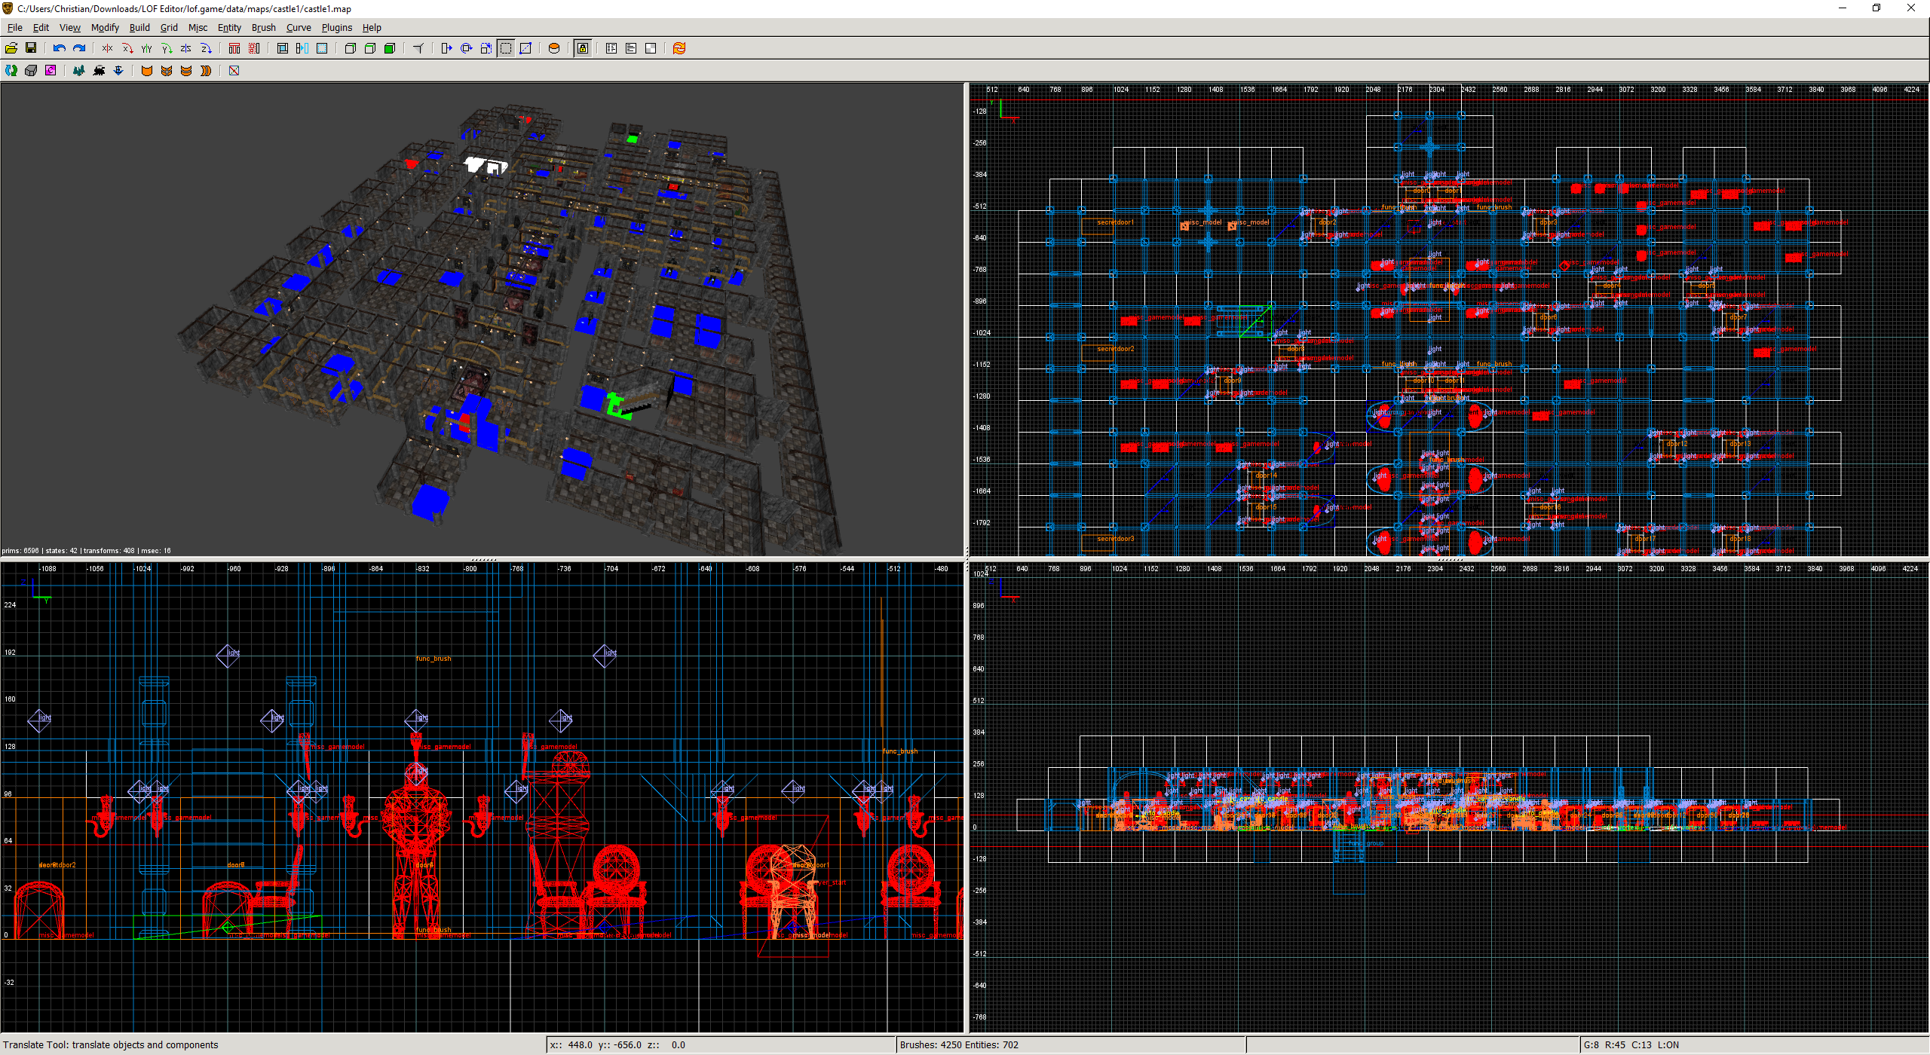This screenshot has height=1055, width=1930.
Task: Toggle the dashed-square resize tool
Action: click(x=506, y=48)
